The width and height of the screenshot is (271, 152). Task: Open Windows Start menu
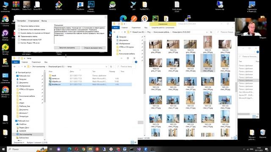click(3, 149)
